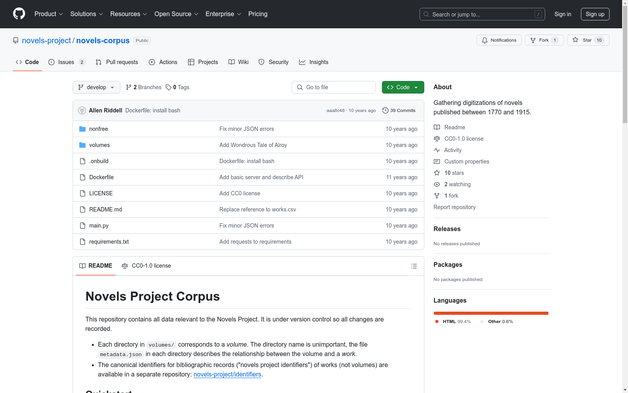
Task: Click the red dot beside HTML 99.4%
Action: click(x=437, y=321)
